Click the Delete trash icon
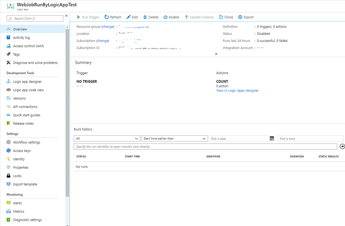The height and width of the screenshot is (226, 345). (x=145, y=17)
